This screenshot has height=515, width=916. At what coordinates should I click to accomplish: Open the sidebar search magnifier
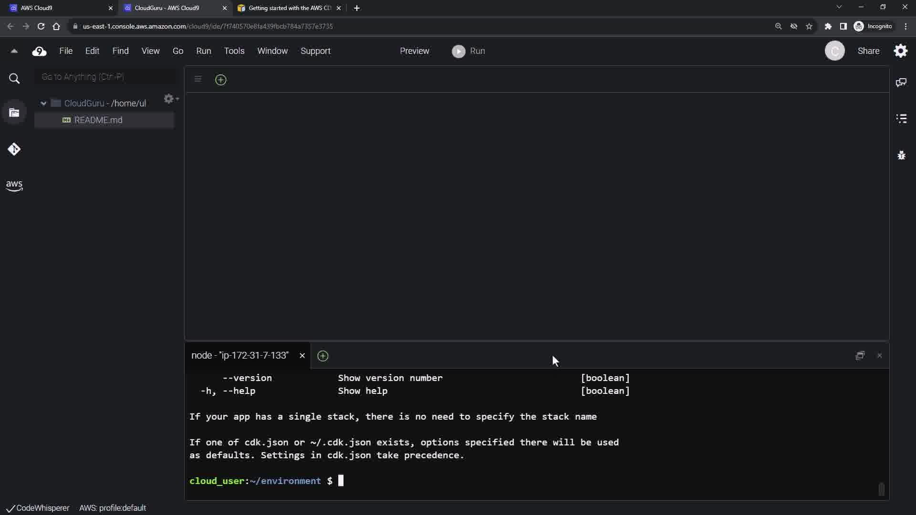(14, 79)
